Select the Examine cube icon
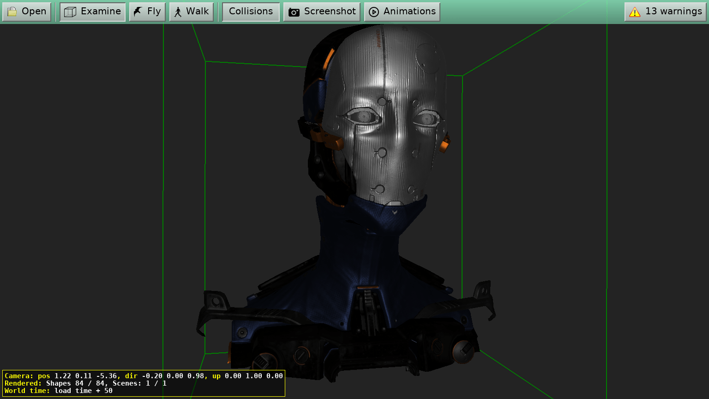This screenshot has width=709, height=399. 70,11
